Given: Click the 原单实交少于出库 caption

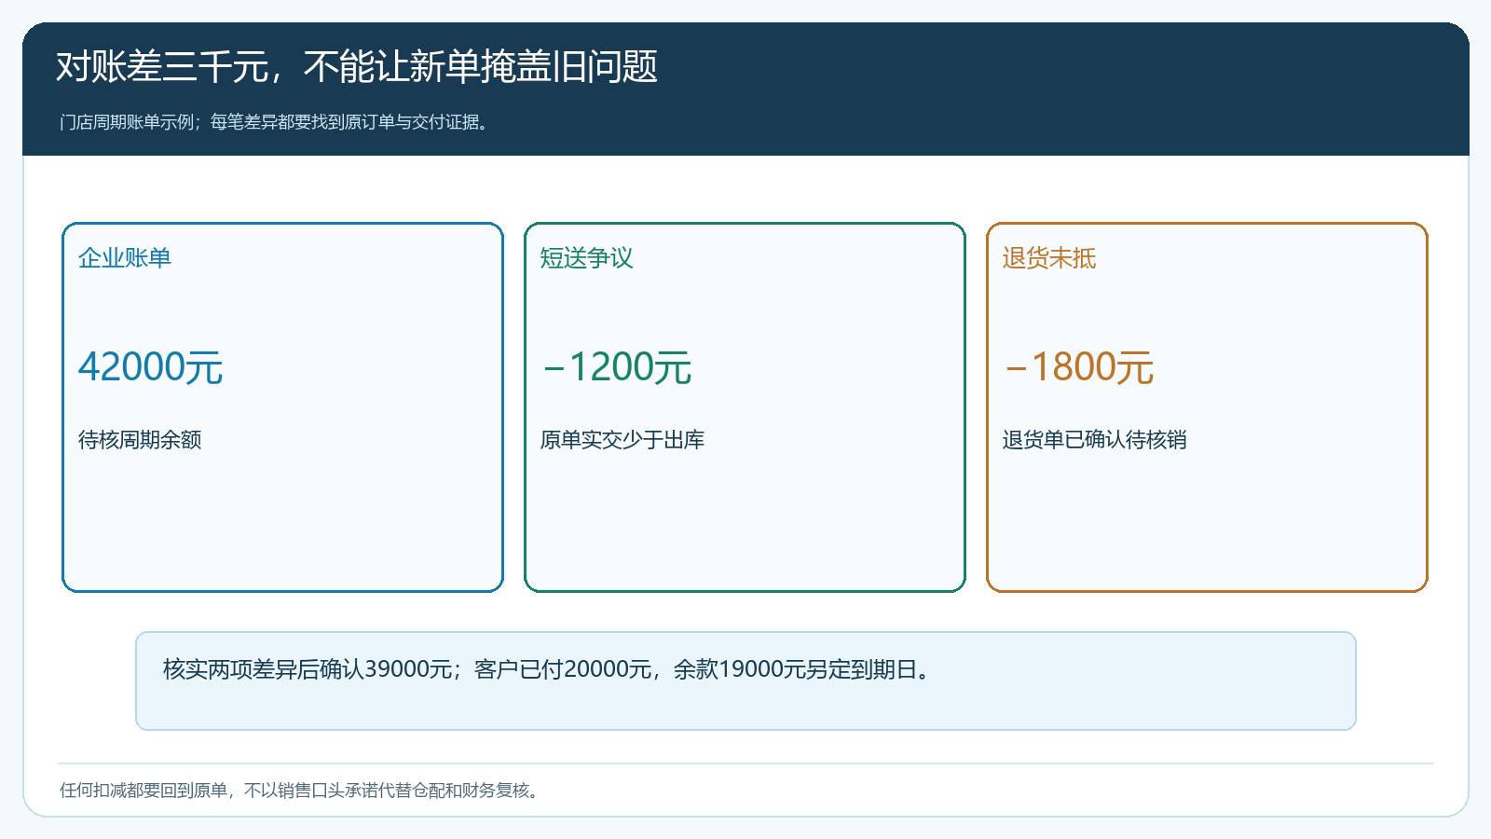Looking at the screenshot, I should 622,440.
